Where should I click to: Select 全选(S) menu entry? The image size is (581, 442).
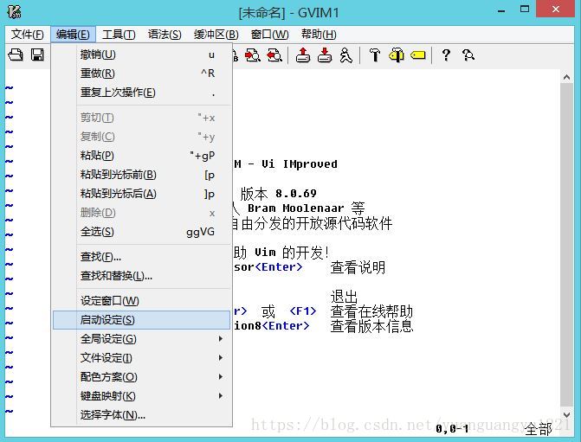point(141,232)
